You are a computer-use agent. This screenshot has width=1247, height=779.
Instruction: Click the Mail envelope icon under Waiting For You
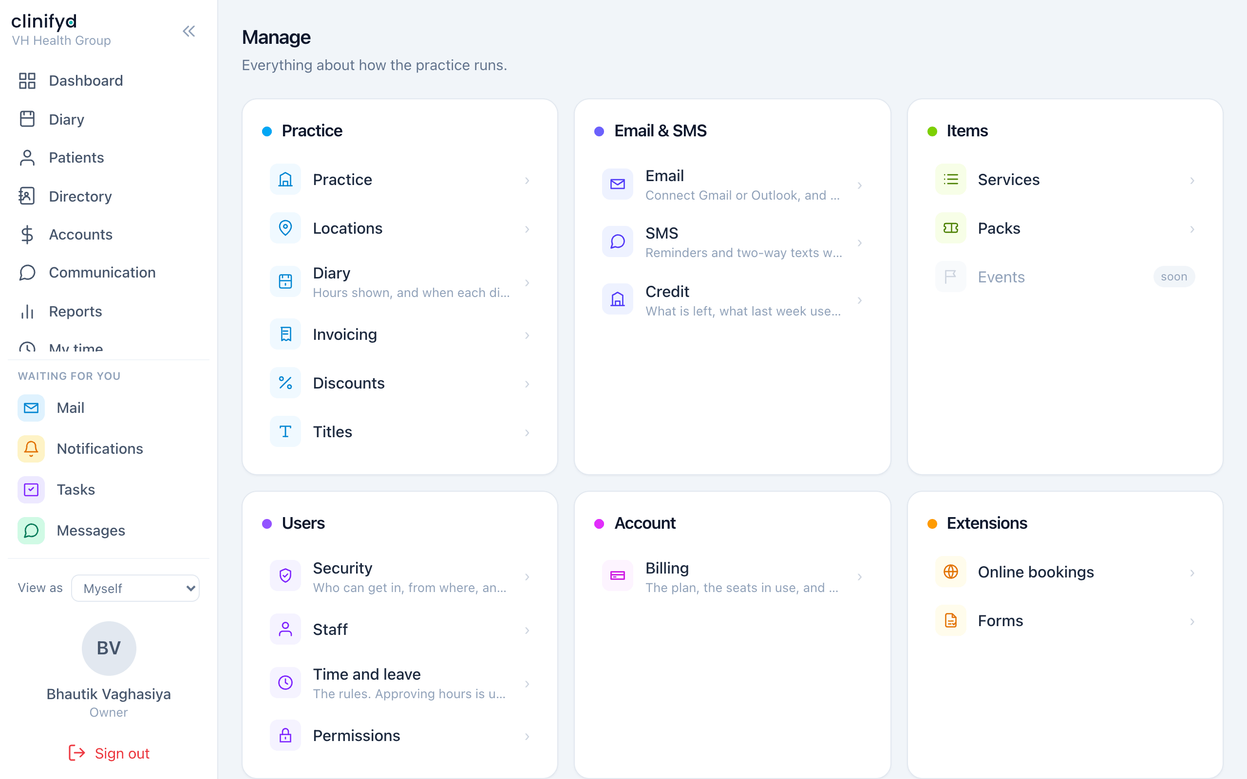coord(31,408)
